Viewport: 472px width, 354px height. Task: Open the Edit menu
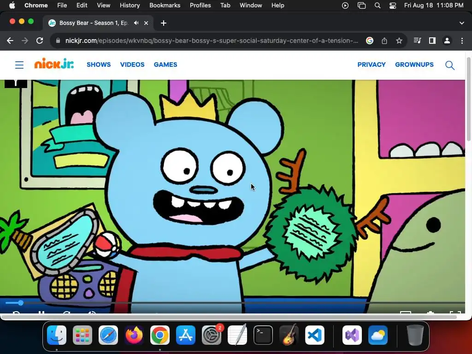pyautogui.click(x=82, y=6)
